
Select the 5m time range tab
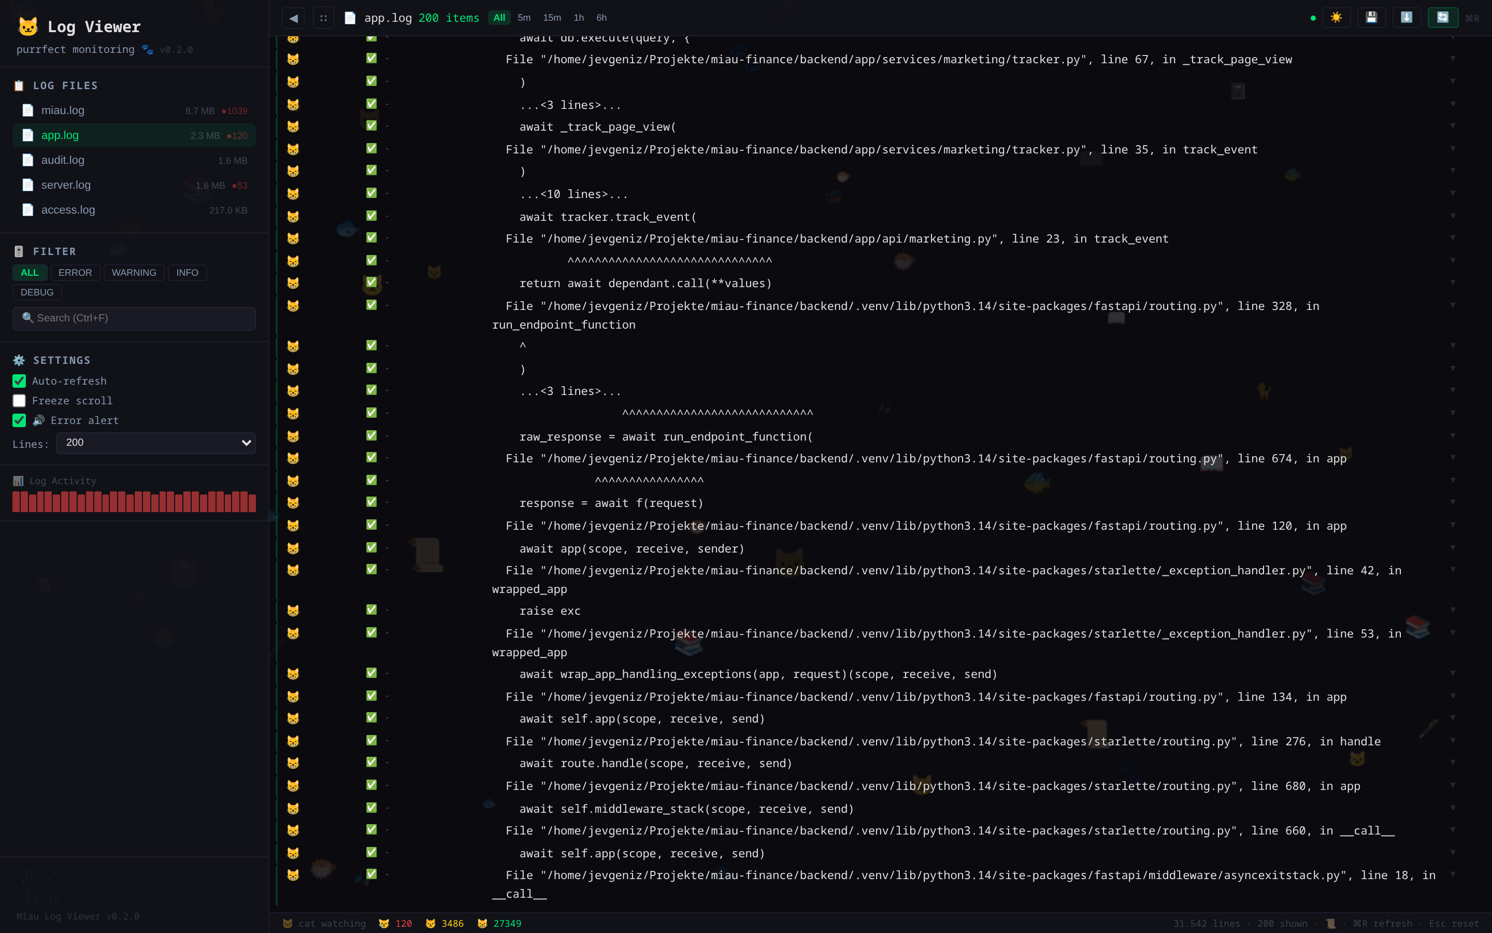[524, 18]
